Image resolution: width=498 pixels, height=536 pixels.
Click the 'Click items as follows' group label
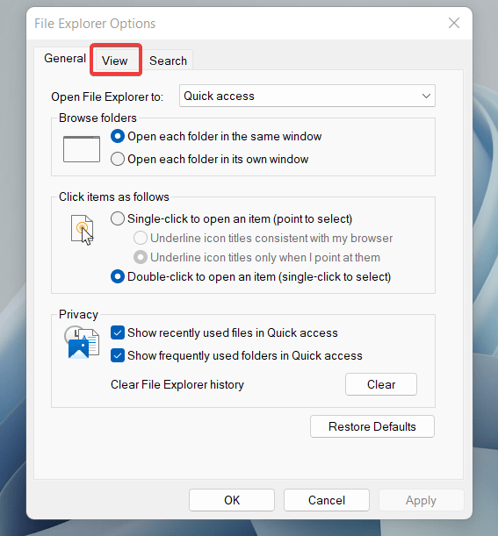point(114,197)
